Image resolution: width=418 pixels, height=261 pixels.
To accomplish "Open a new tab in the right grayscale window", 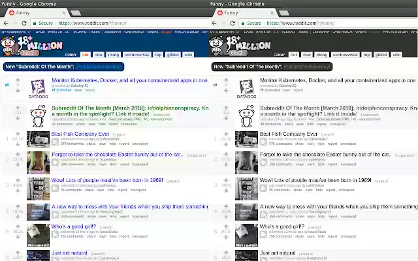I will pos(284,13).
